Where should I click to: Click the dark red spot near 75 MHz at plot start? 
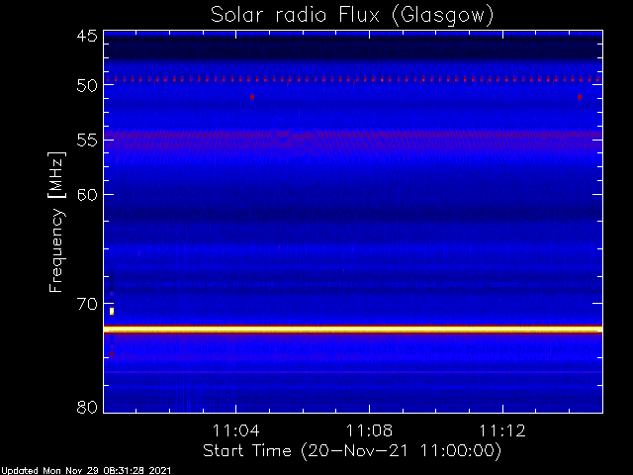(x=112, y=354)
